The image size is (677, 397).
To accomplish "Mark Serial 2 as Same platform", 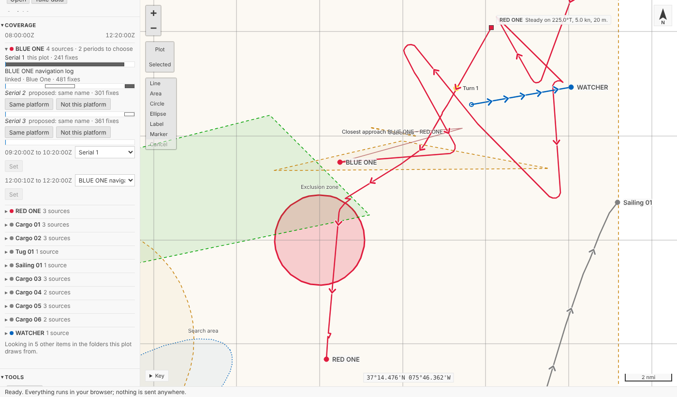I will click(x=29, y=105).
